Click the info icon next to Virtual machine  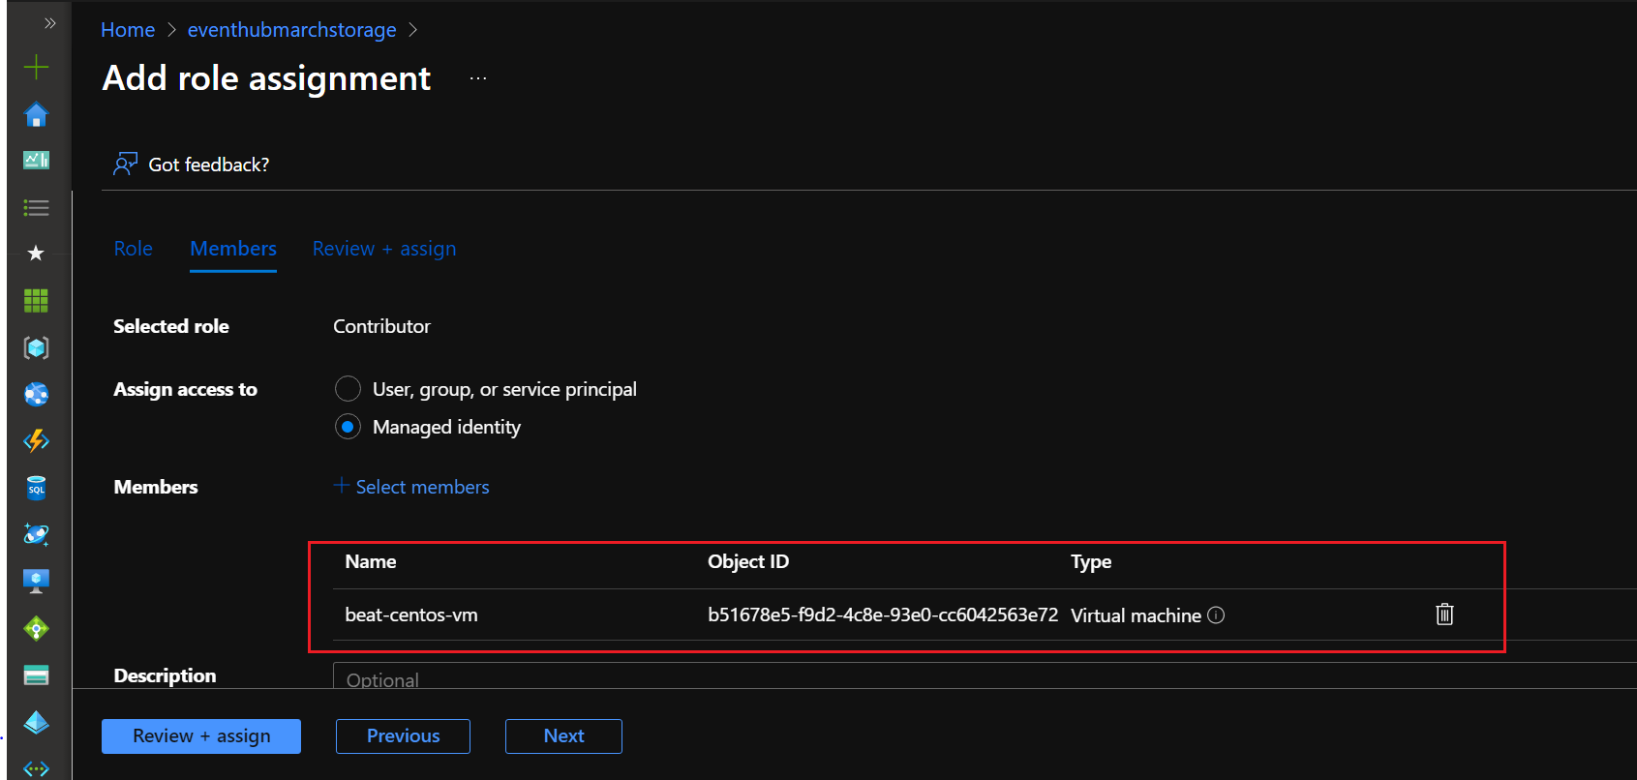[x=1216, y=615]
